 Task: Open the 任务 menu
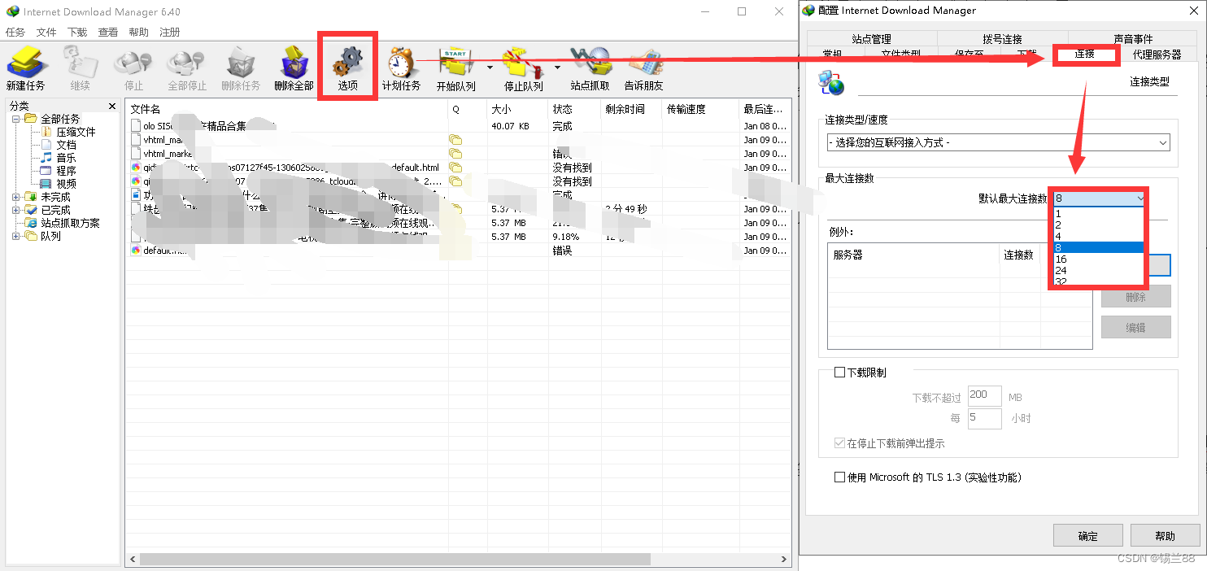tap(15, 33)
